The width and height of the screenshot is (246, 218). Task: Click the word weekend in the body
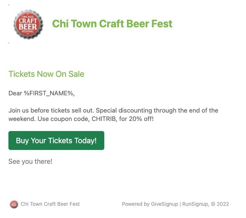(x=22, y=119)
